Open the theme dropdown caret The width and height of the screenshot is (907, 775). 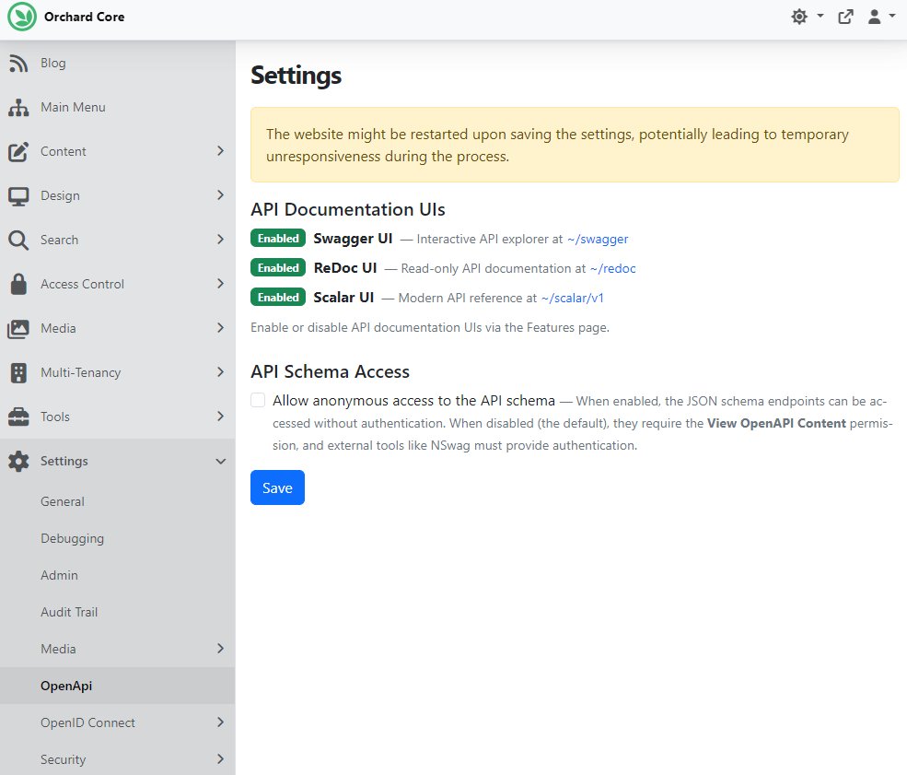point(820,17)
